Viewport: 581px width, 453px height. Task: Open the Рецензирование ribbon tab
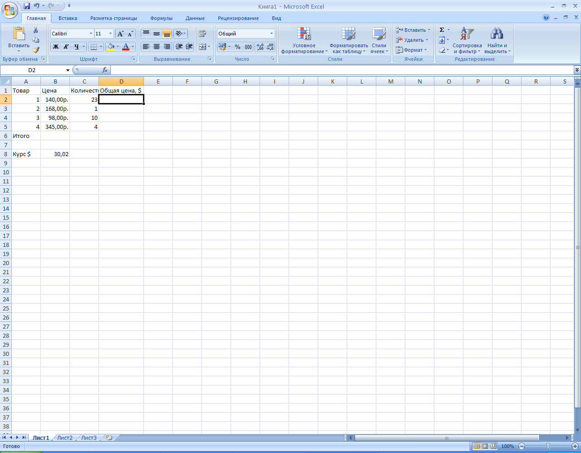point(238,18)
